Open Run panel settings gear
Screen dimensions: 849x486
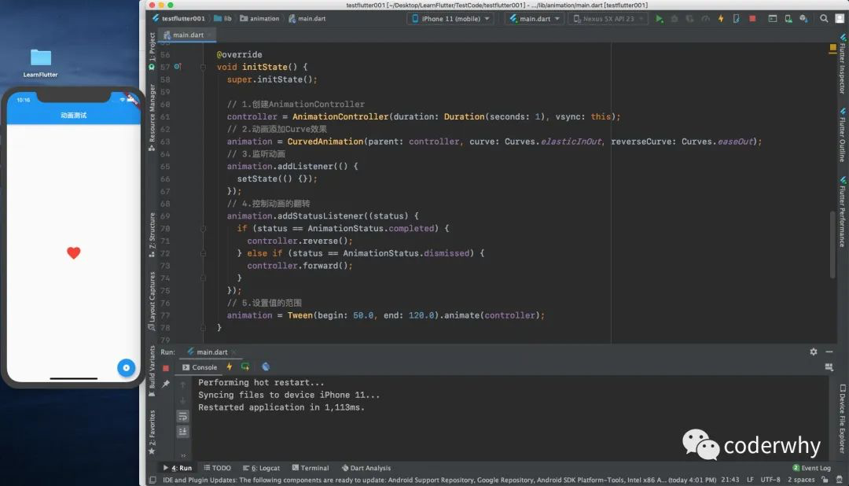click(x=814, y=352)
